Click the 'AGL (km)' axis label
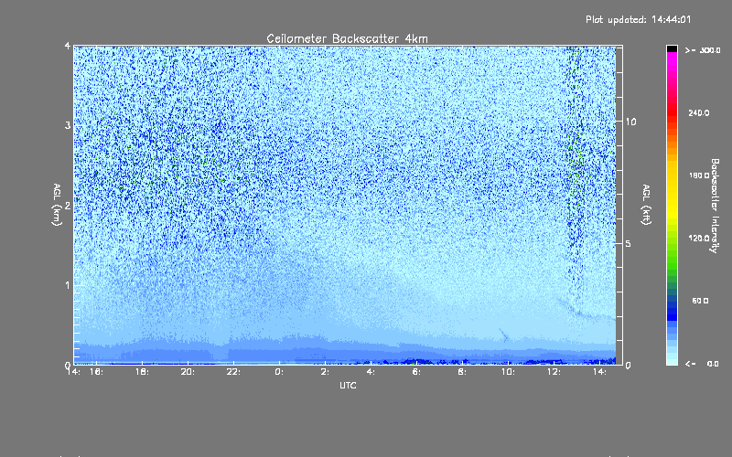 [x=57, y=205]
